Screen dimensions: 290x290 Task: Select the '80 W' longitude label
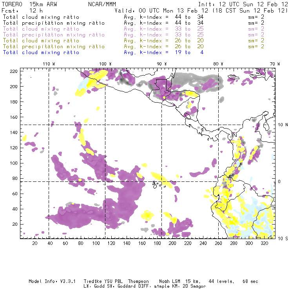(218, 64)
